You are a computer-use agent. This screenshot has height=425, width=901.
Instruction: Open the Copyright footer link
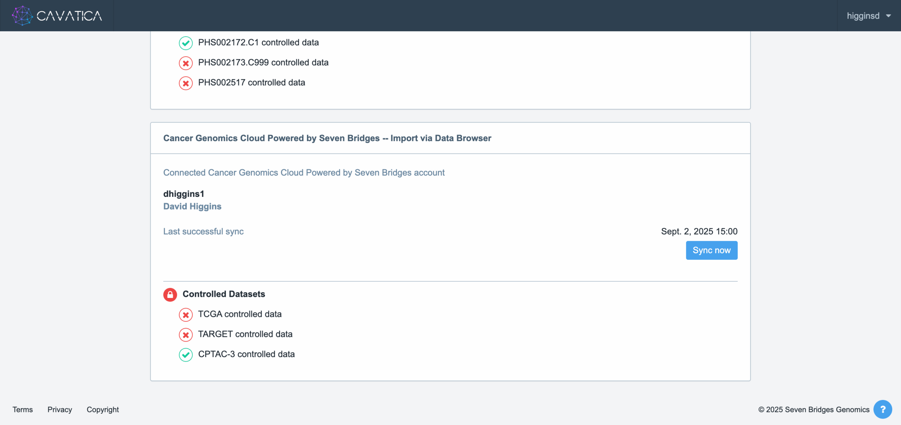[102, 410]
